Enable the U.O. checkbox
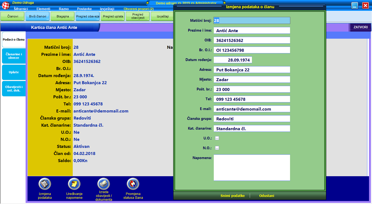The height and width of the screenshot is (204, 372). 217,138
